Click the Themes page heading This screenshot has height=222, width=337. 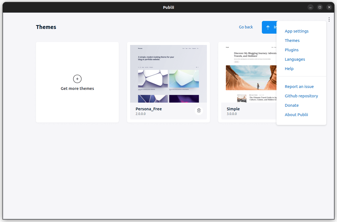pyautogui.click(x=46, y=27)
